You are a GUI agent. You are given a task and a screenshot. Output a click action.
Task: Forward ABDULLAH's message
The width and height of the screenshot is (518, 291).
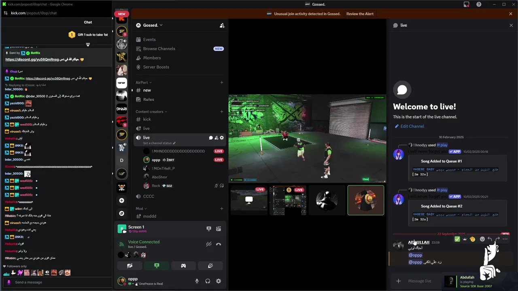pyautogui.click(x=497, y=239)
